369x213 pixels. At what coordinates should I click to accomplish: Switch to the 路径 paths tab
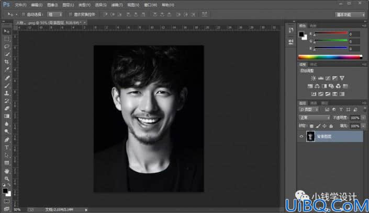click(x=325, y=103)
